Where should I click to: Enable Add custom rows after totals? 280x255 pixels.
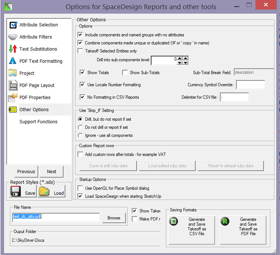(80, 154)
